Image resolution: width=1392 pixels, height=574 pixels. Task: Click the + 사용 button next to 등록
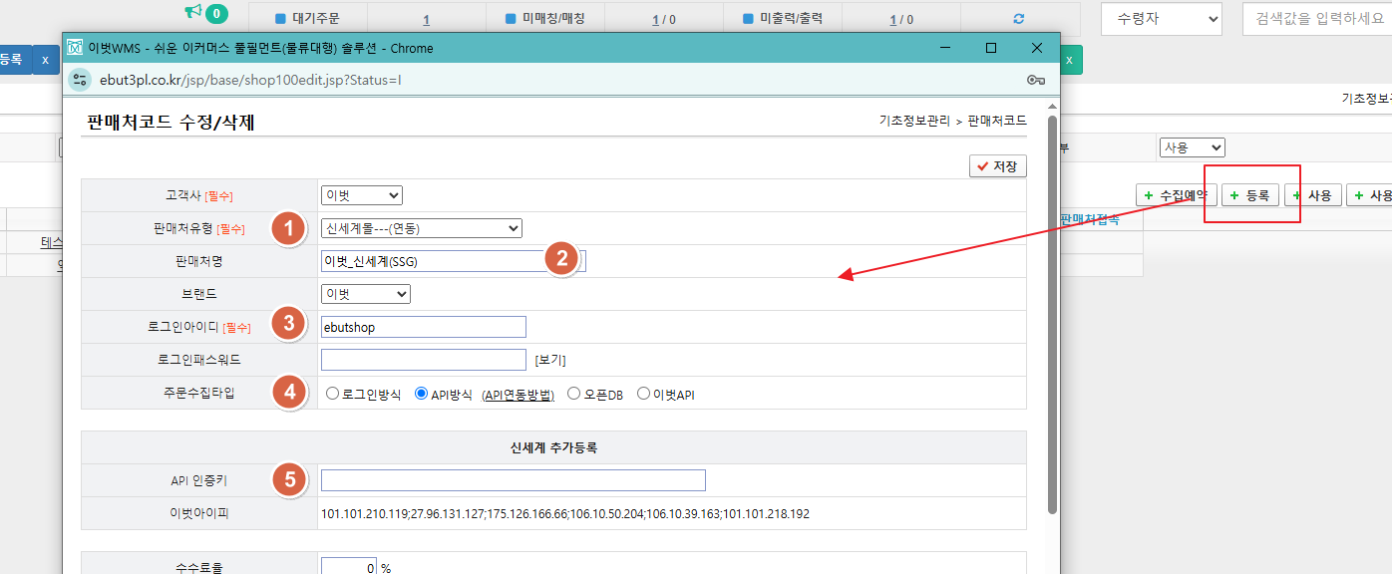click(x=1313, y=195)
